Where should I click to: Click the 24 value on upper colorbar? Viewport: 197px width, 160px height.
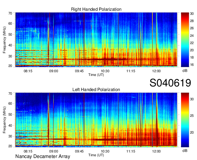coord(192,36)
